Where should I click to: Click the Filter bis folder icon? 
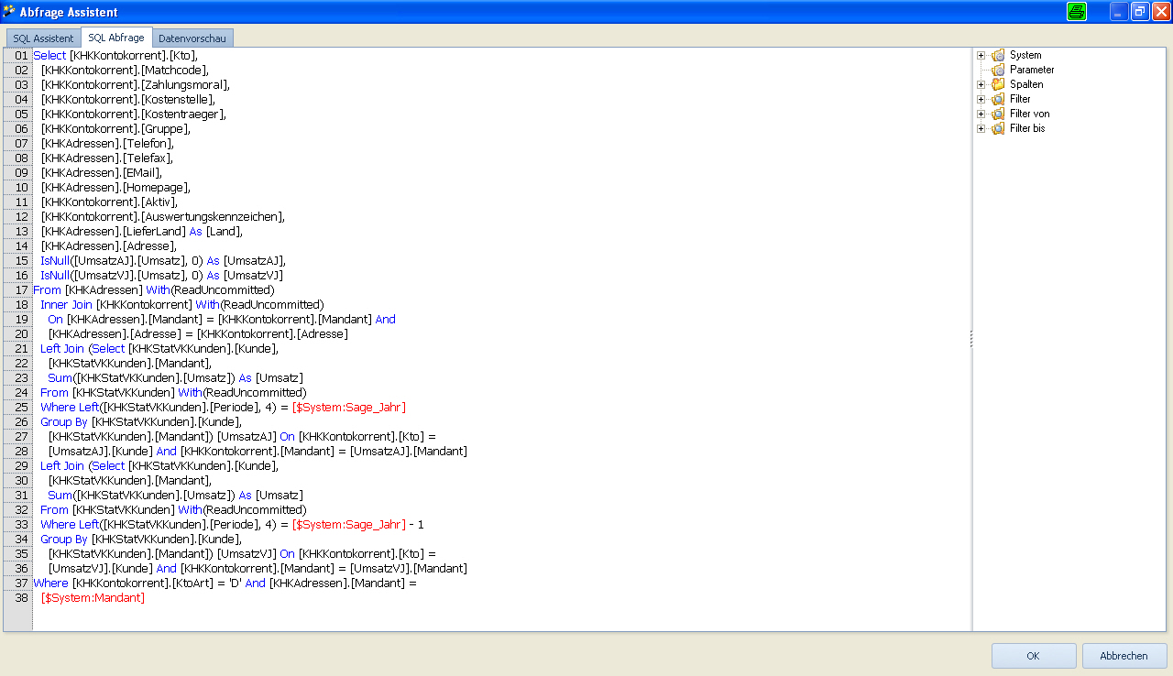pyautogui.click(x=998, y=128)
